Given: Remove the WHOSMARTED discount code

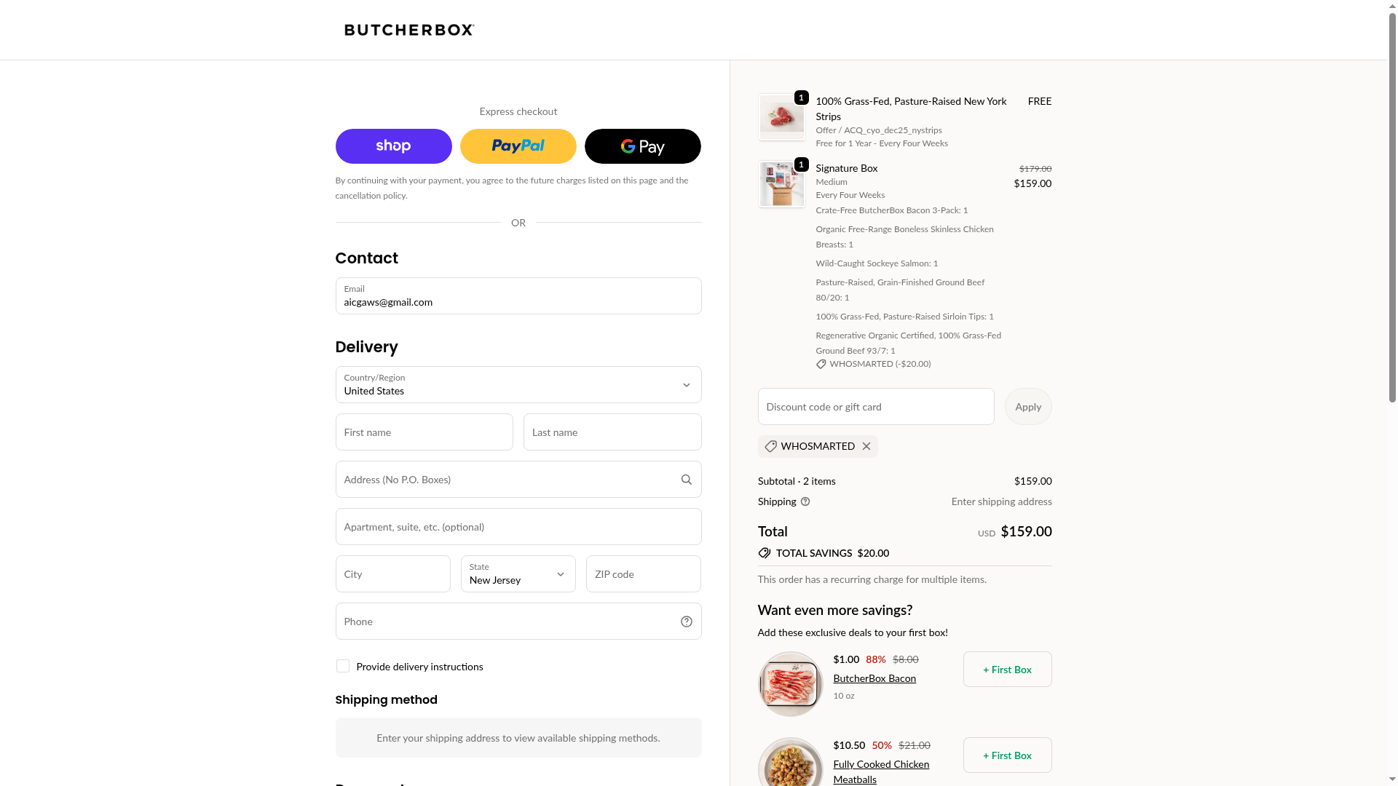Looking at the screenshot, I should [x=866, y=446].
